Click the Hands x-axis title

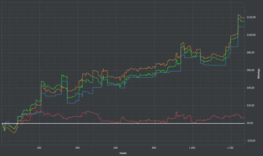[123, 153]
